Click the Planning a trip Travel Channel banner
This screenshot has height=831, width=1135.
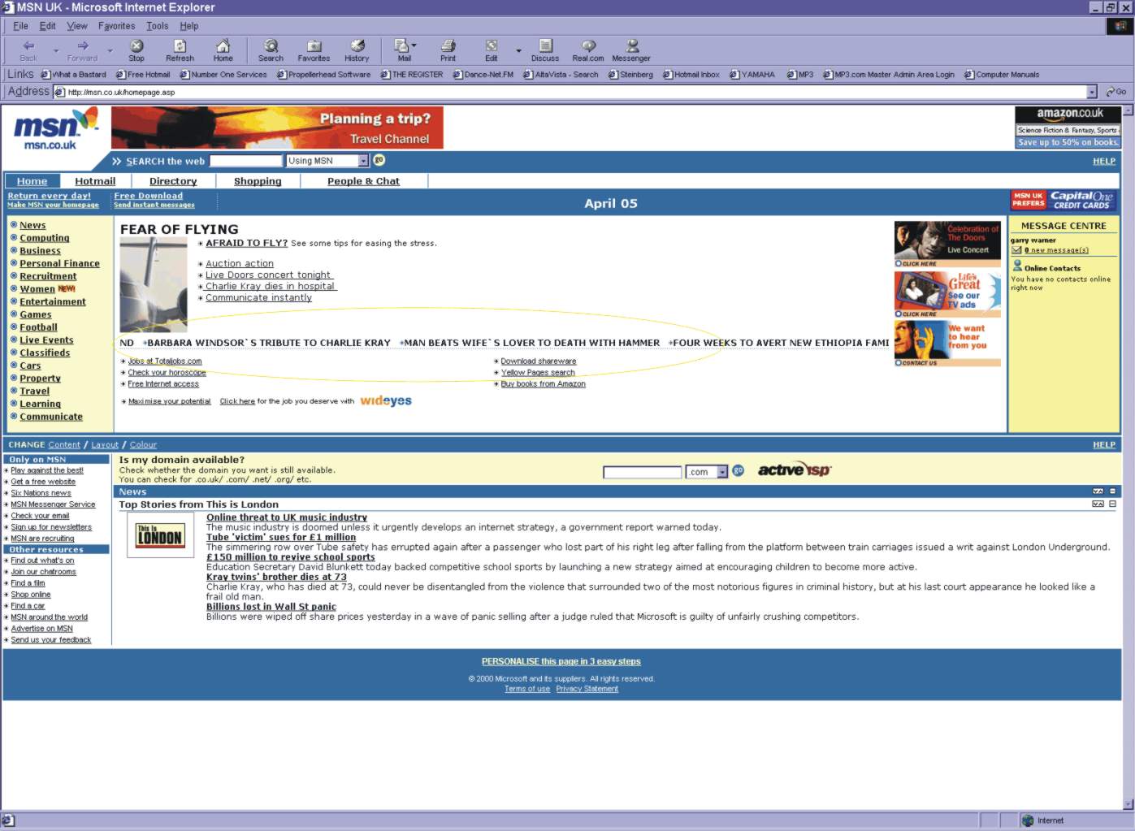[277, 128]
